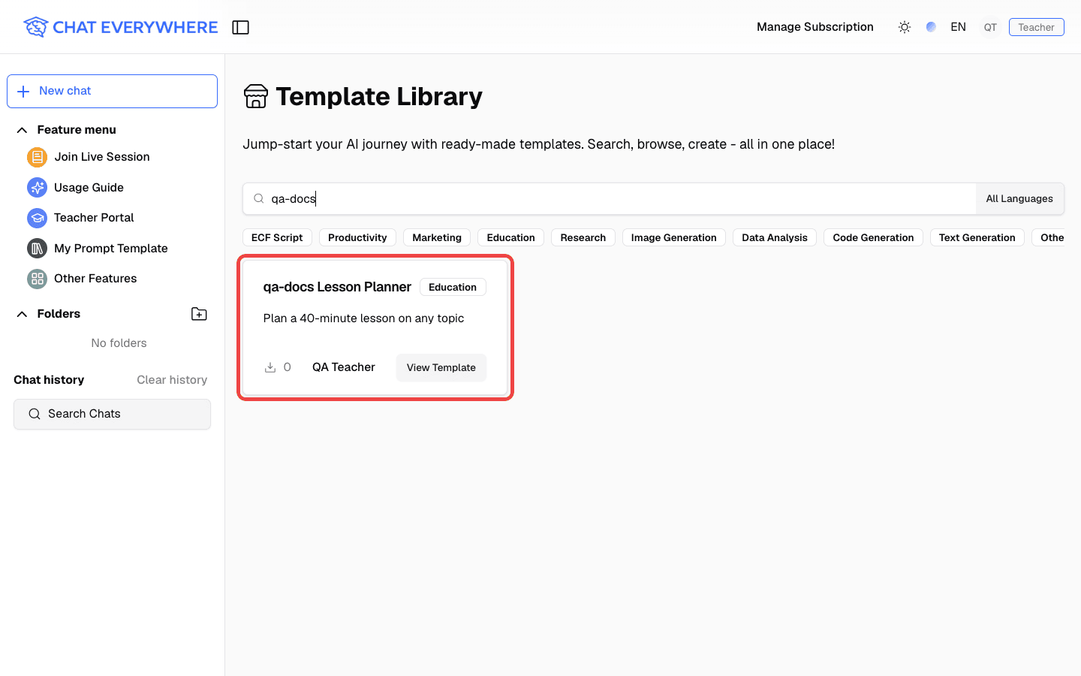Screen dimensions: 1081x676
Task: Click the plus icon in New chat
Action: [23, 91]
